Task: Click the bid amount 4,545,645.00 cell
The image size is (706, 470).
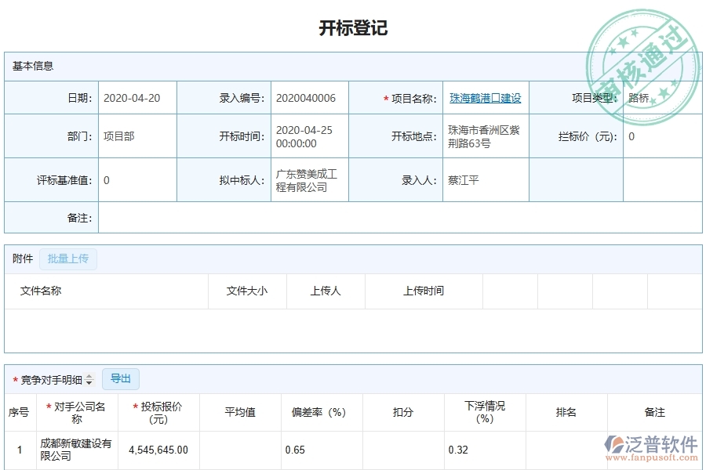Action: coord(158,450)
